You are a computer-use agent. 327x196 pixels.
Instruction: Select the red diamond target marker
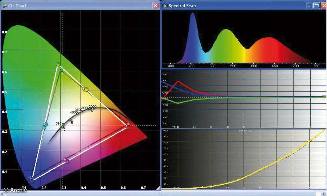point(128,124)
